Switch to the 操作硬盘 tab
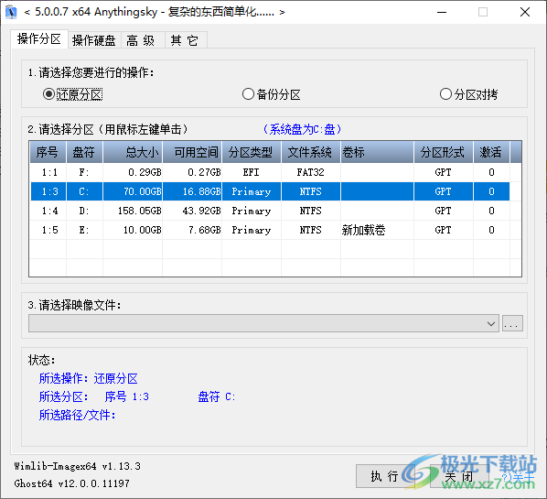This screenshot has height=499, width=547. pyautogui.click(x=94, y=40)
